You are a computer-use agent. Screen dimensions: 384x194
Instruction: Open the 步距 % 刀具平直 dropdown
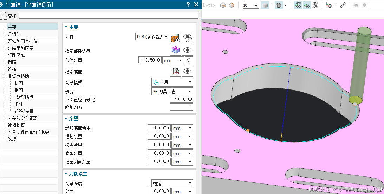pos(173,91)
